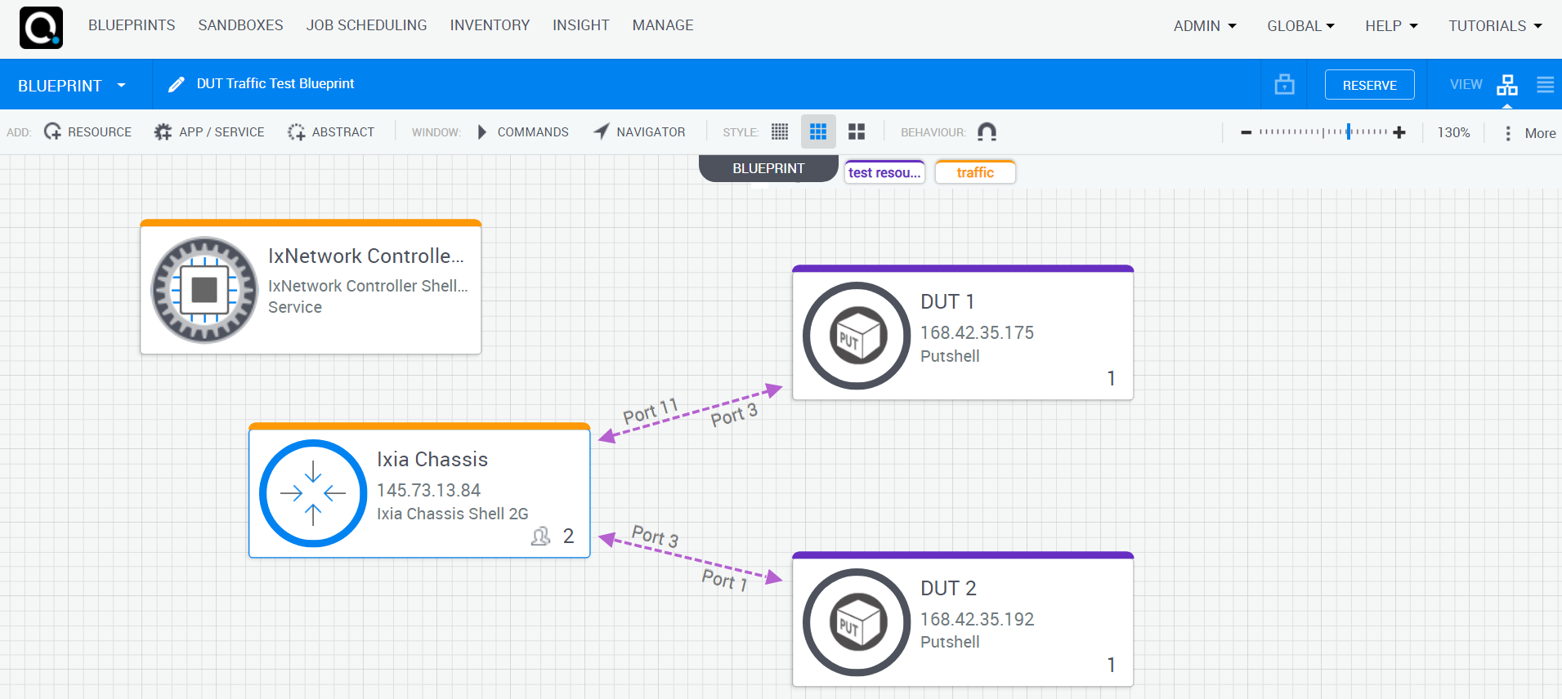This screenshot has width=1562, height=699.
Task: Click the pencil edit blueprint name icon
Action: point(176,84)
